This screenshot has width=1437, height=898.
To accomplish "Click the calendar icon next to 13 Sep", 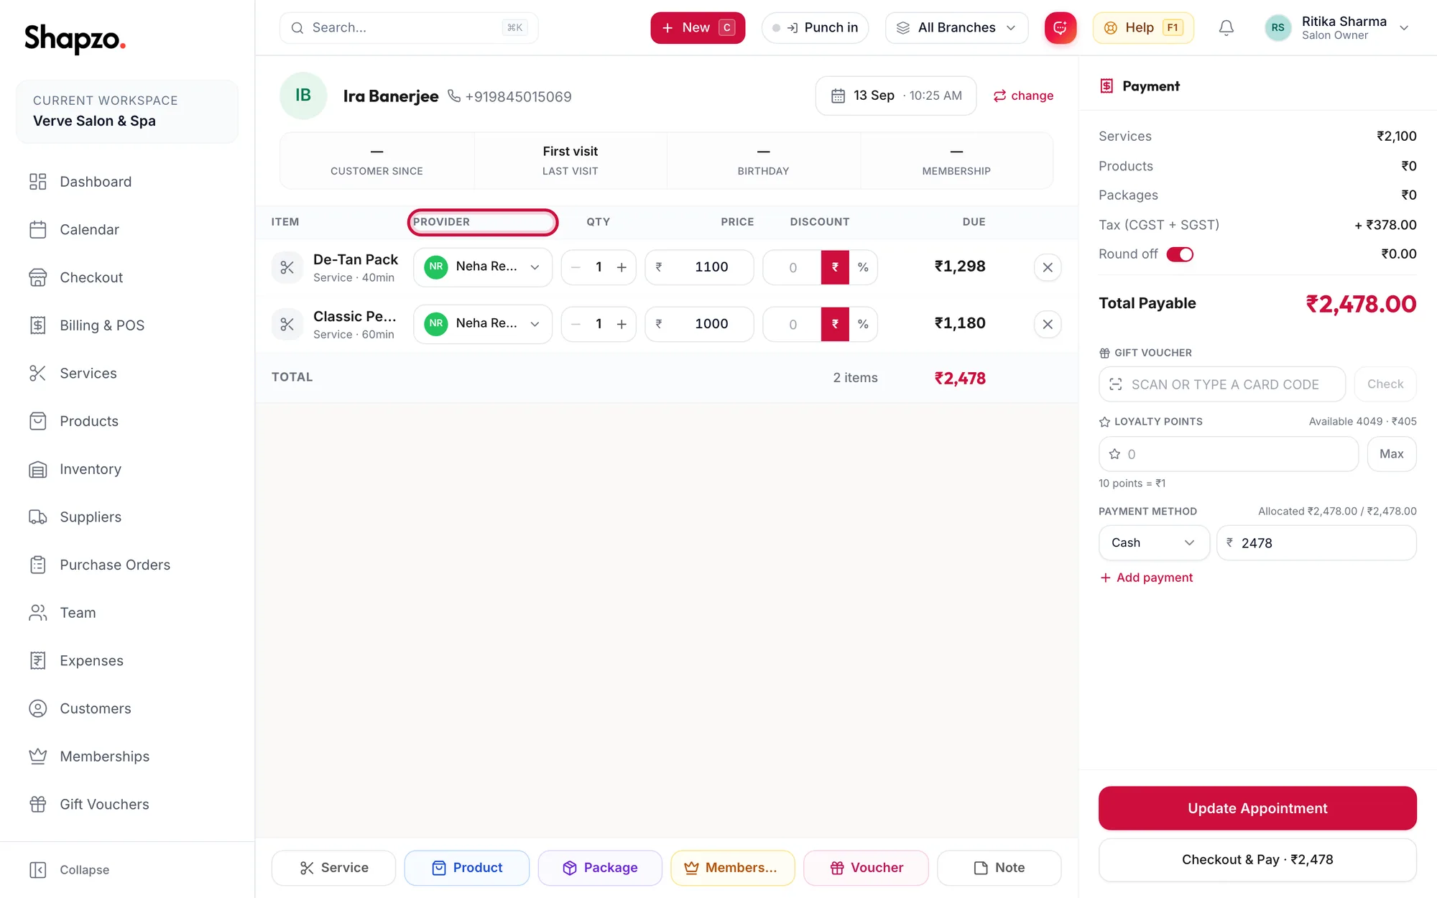I will [x=838, y=96].
